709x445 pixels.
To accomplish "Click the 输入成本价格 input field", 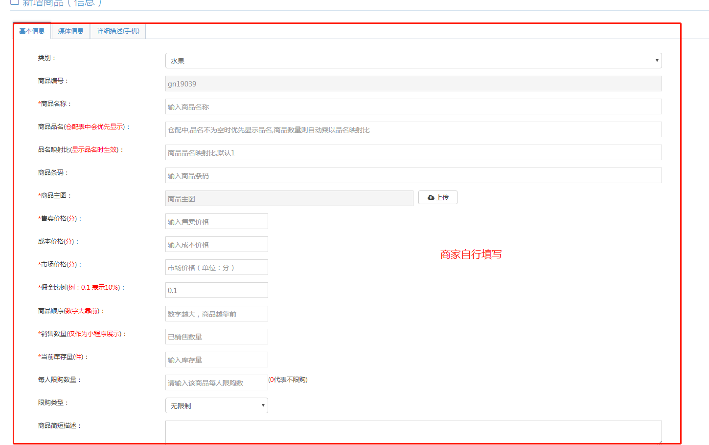I will [x=217, y=244].
